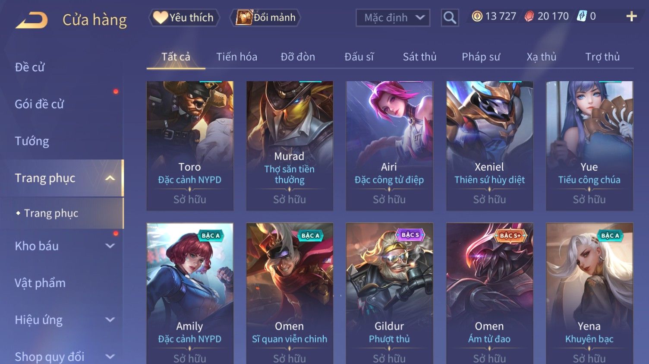Open Tướng in the sidebar

tap(32, 141)
